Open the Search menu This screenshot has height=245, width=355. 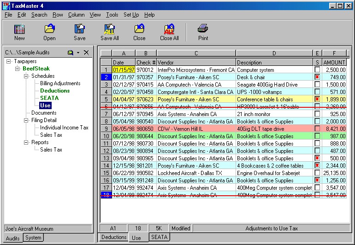tap(39, 15)
